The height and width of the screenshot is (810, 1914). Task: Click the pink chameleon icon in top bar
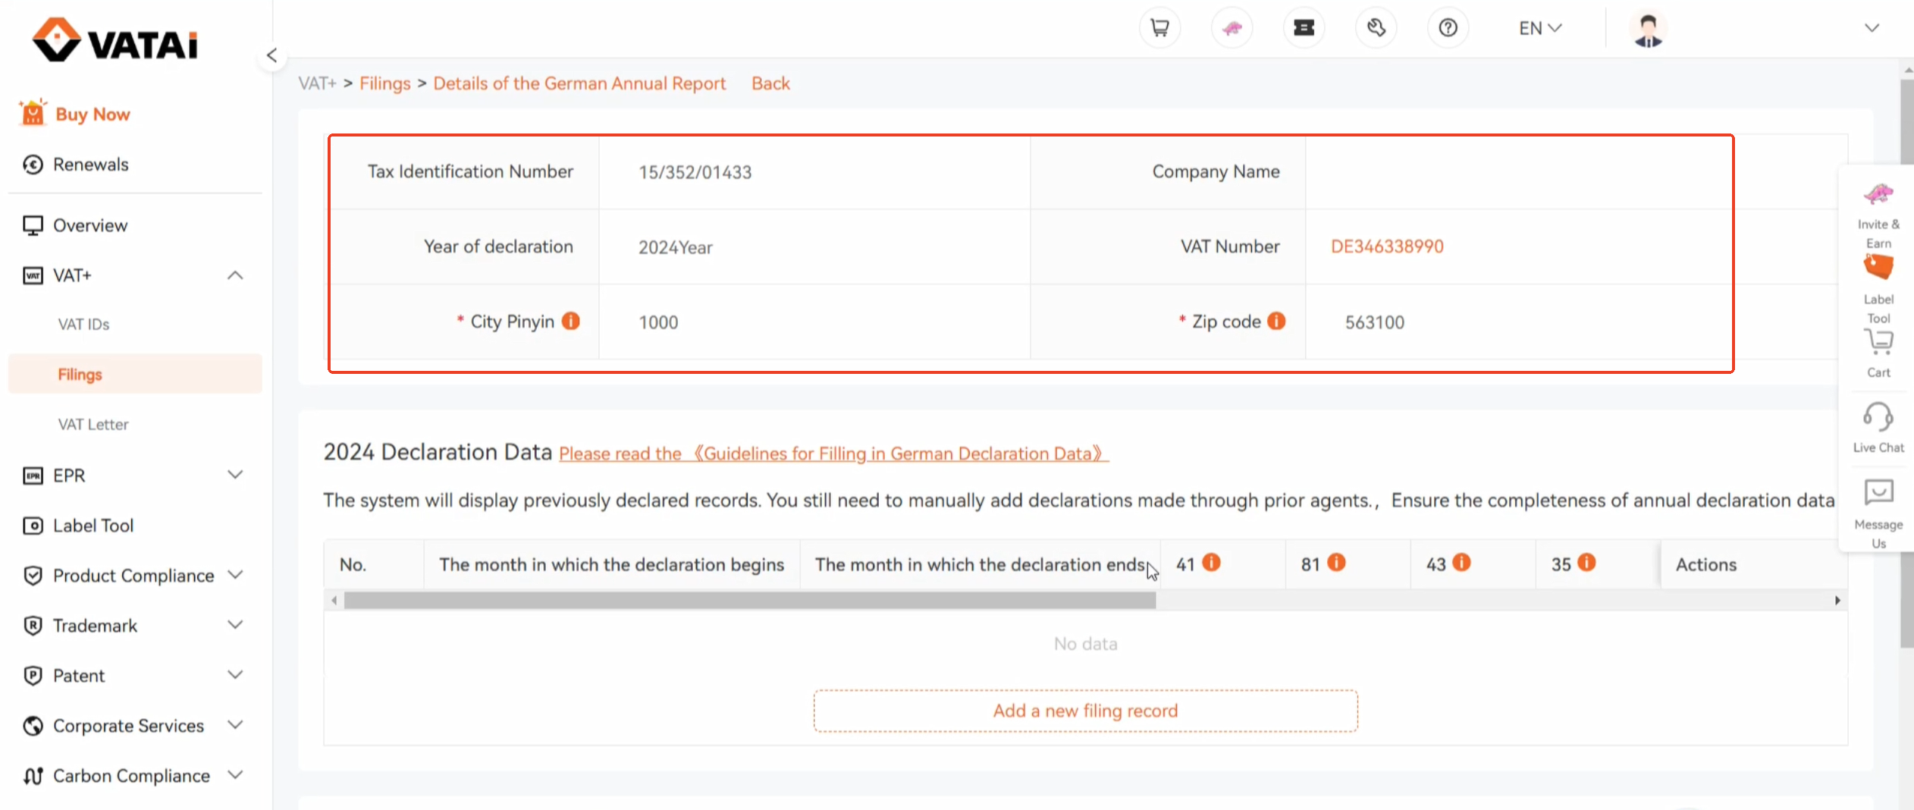[x=1232, y=28]
